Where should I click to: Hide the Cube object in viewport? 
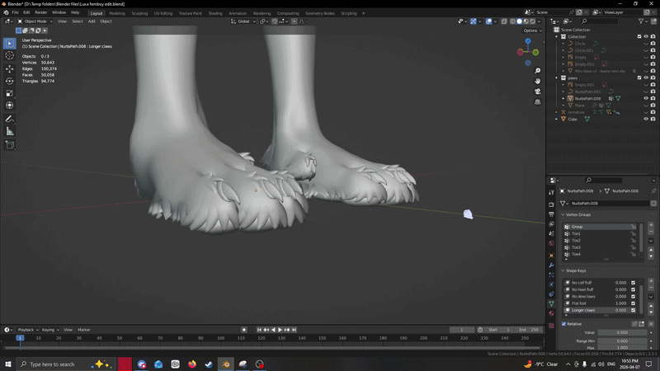(x=645, y=119)
